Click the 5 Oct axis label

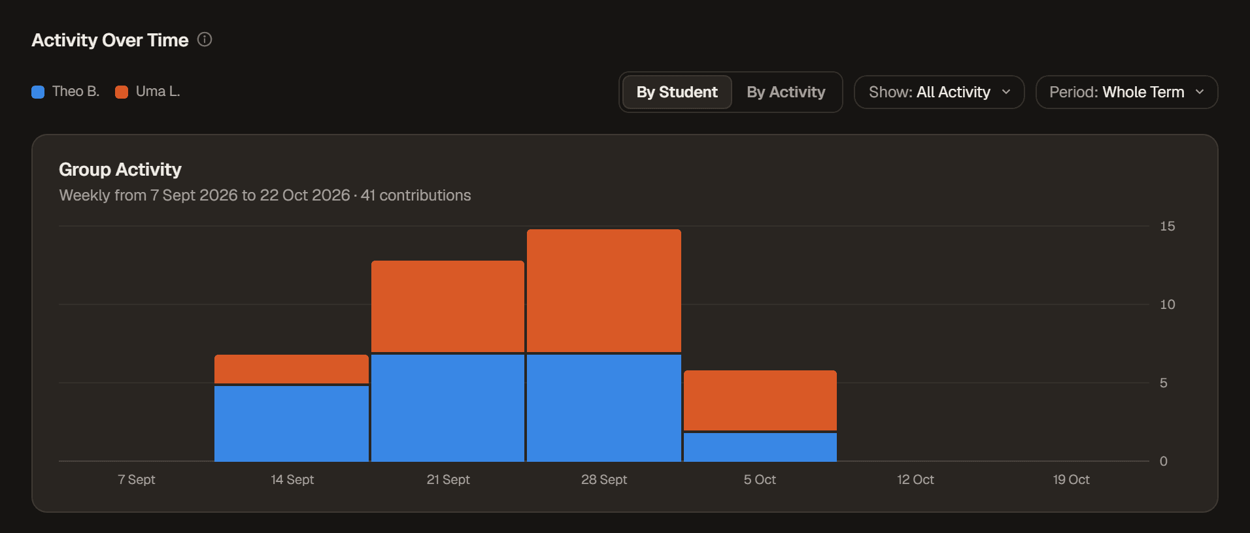click(760, 479)
